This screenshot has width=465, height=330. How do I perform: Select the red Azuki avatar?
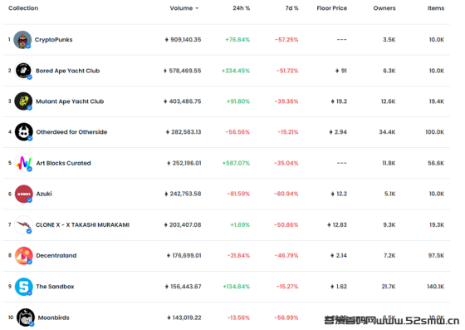(24, 194)
